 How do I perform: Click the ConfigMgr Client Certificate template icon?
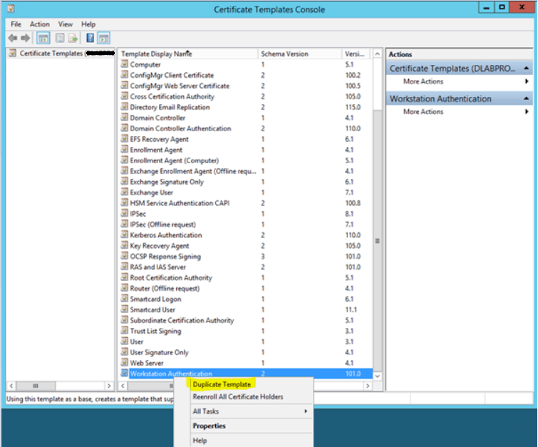[125, 74]
